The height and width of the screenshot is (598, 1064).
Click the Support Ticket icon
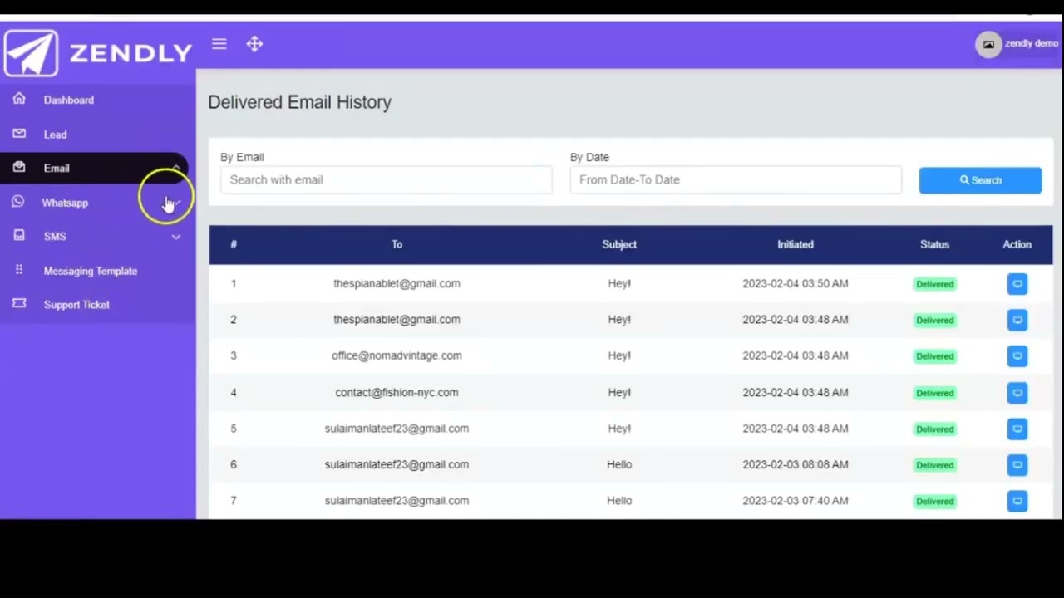pos(19,304)
